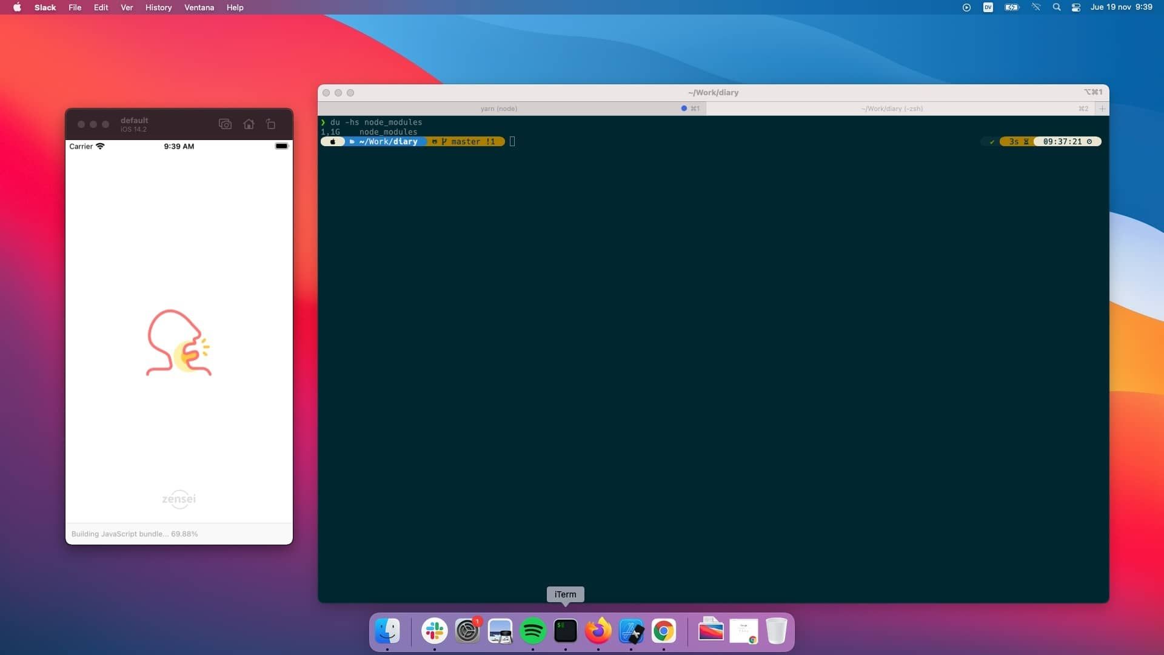Toggle the Wi-Fi status icon
The width and height of the screenshot is (1164, 655).
tap(1037, 7)
